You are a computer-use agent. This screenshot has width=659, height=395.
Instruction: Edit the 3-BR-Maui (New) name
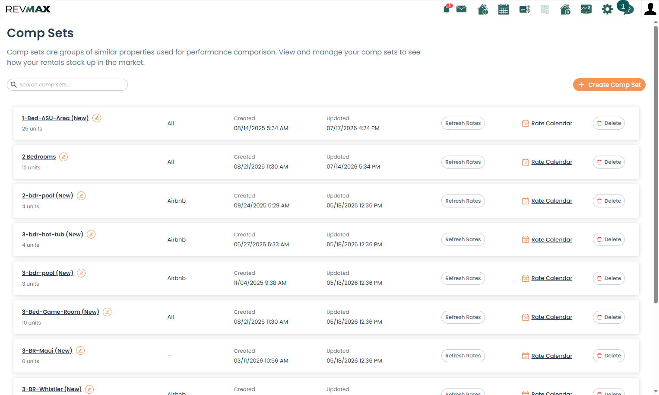80,350
